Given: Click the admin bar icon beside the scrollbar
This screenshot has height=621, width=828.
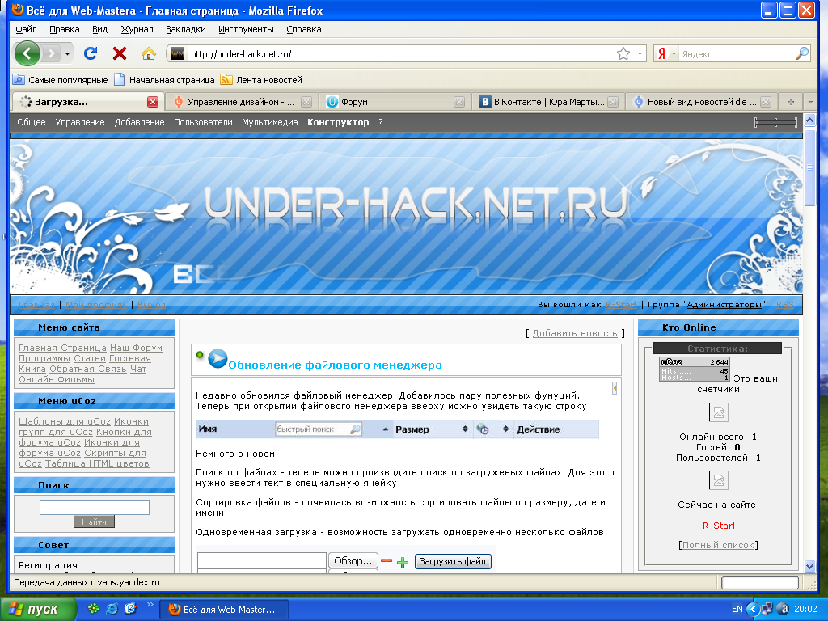Looking at the screenshot, I should tap(775, 123).
